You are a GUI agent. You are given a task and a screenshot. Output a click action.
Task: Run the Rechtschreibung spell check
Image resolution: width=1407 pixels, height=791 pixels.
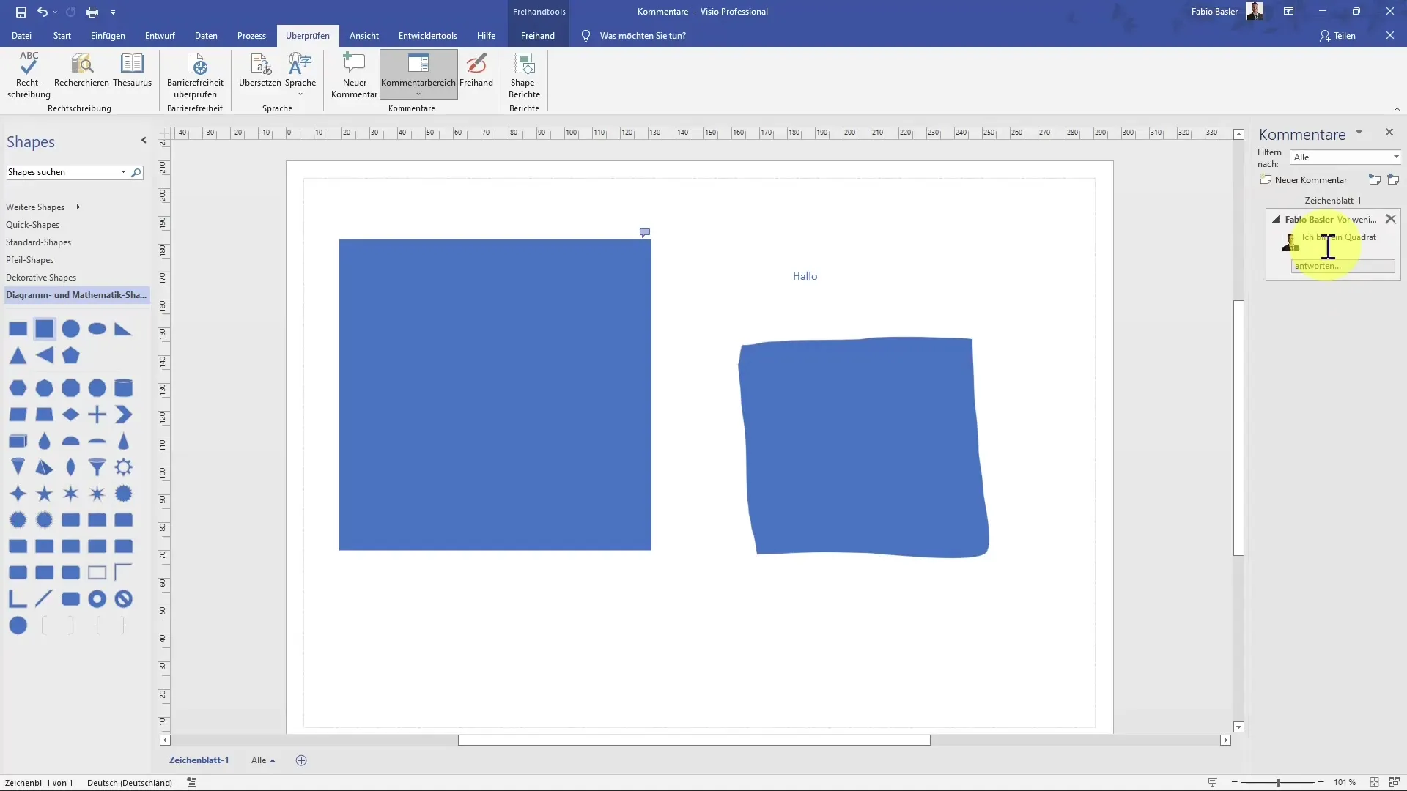pos(29,75)
